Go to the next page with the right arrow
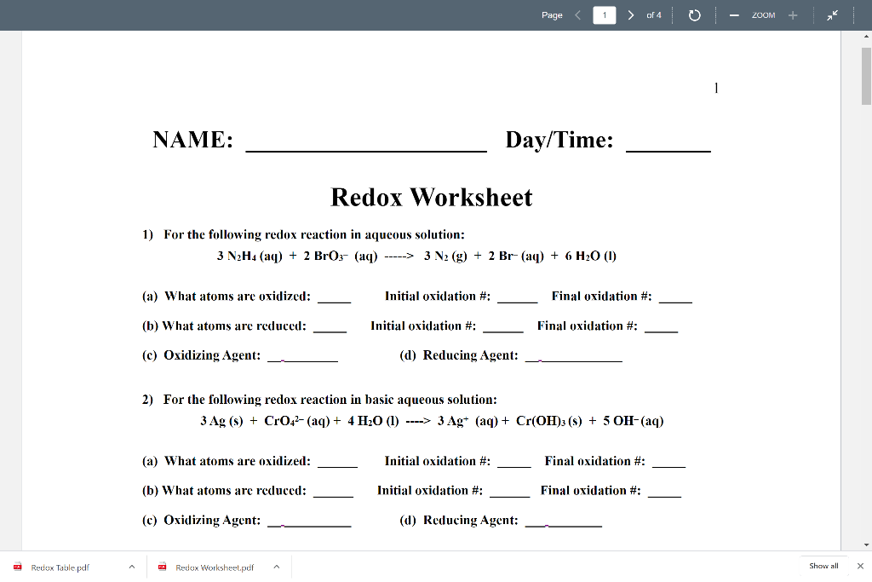The width and height of the screenshot is (872, 582). [x=630, y=14]
